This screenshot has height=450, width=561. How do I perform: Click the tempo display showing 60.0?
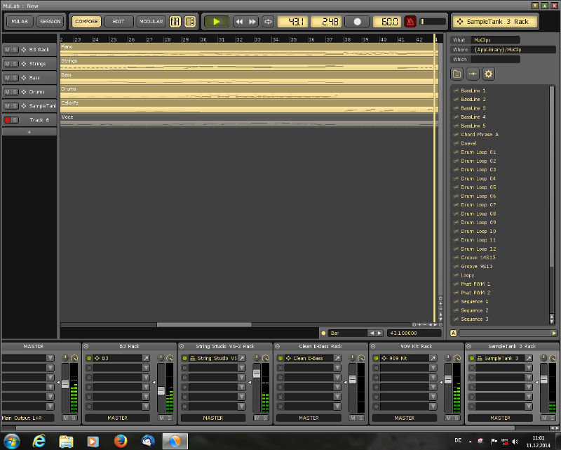388,22
